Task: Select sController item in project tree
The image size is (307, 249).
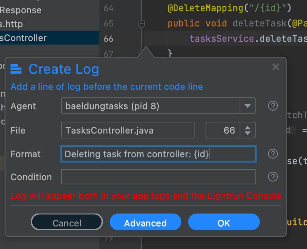Action: tap(23, 38)
